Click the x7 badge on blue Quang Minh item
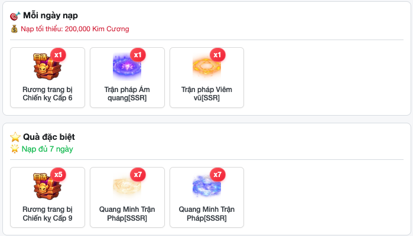Screen dimensions: 413x236 tap(217, 175)
